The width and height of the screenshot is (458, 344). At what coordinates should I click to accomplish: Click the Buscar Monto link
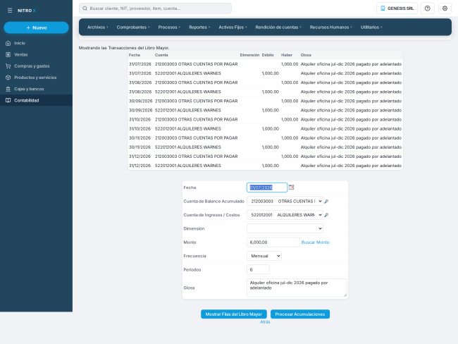(315, 242)
